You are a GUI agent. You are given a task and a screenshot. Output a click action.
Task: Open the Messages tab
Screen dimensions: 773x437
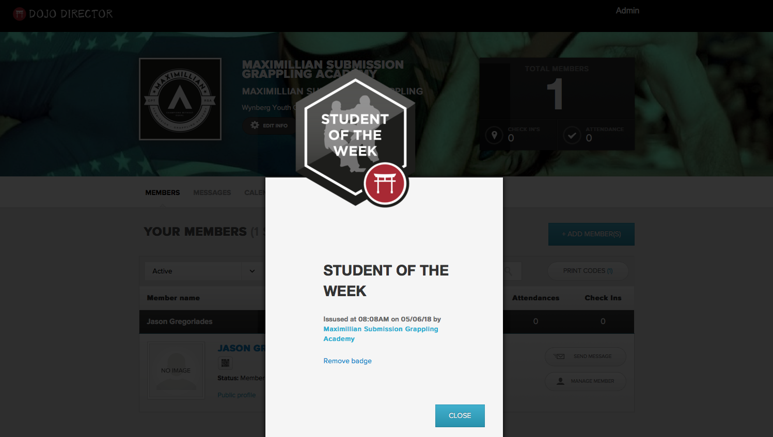click(212, 192)
